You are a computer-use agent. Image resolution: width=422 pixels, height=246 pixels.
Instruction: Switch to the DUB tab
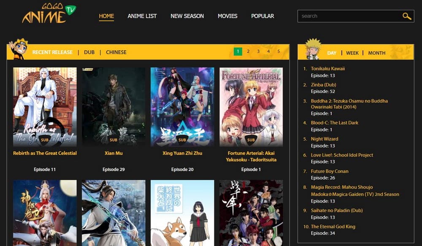[x=89, y=52]
